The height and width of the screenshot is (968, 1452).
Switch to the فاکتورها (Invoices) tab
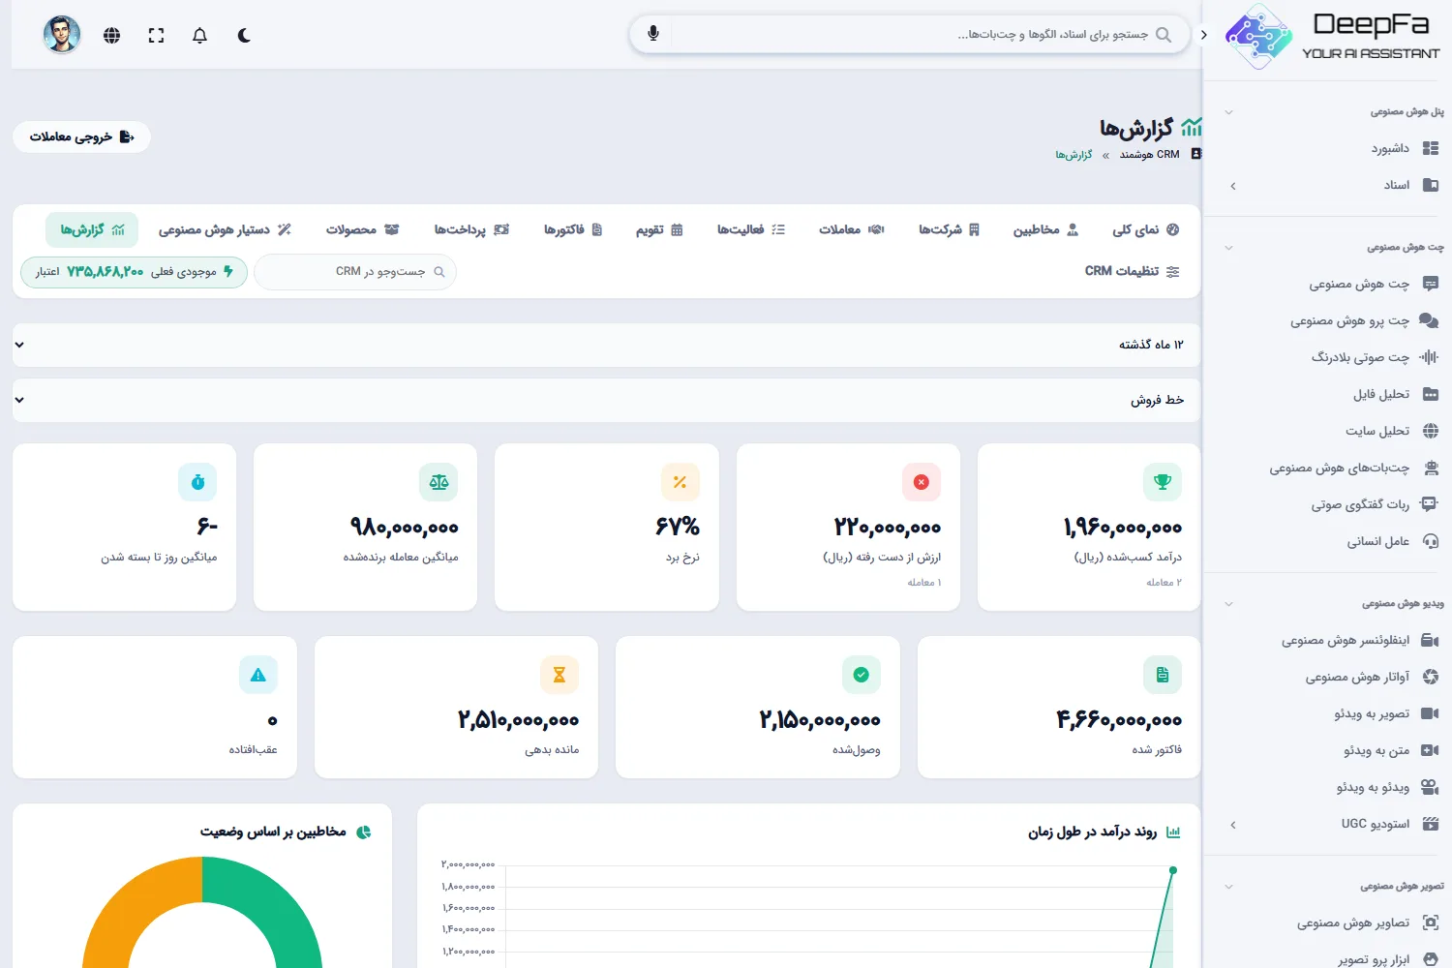click(x=573, y=229)
